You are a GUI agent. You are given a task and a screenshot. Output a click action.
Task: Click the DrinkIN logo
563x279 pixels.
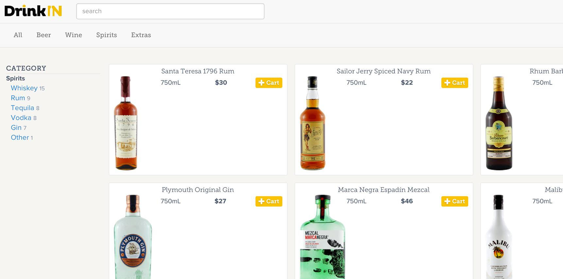(33, 11)
